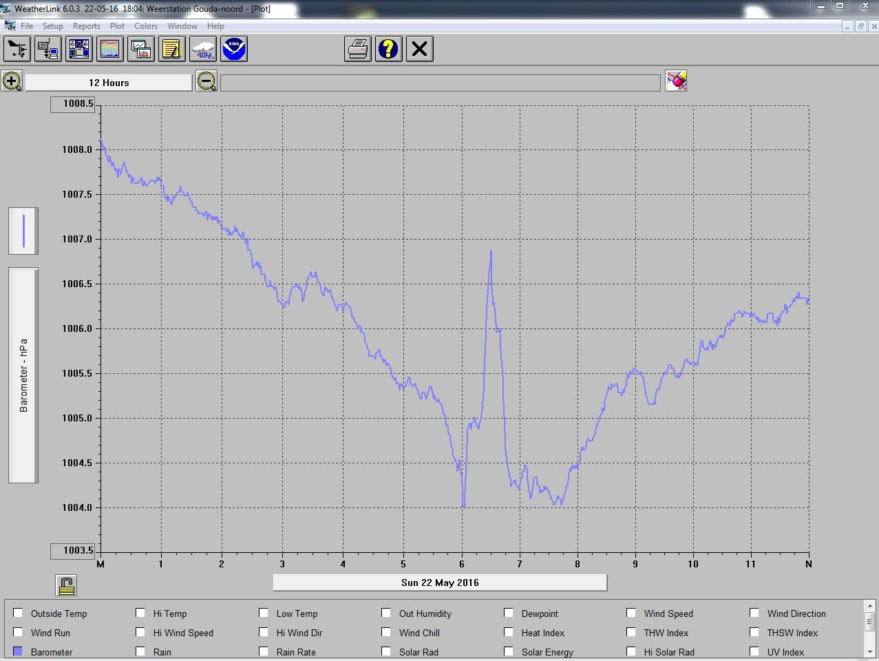The height and width of the screenshot is (661, 879).
Task: Enable the Out Humidity checkbox
Action: (386, 613)
